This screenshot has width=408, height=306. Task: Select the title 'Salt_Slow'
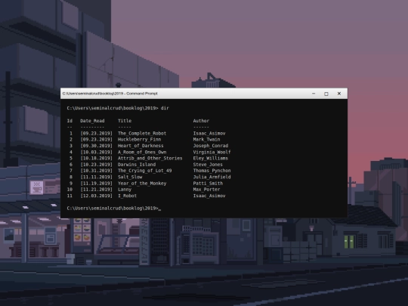point(130,177)
